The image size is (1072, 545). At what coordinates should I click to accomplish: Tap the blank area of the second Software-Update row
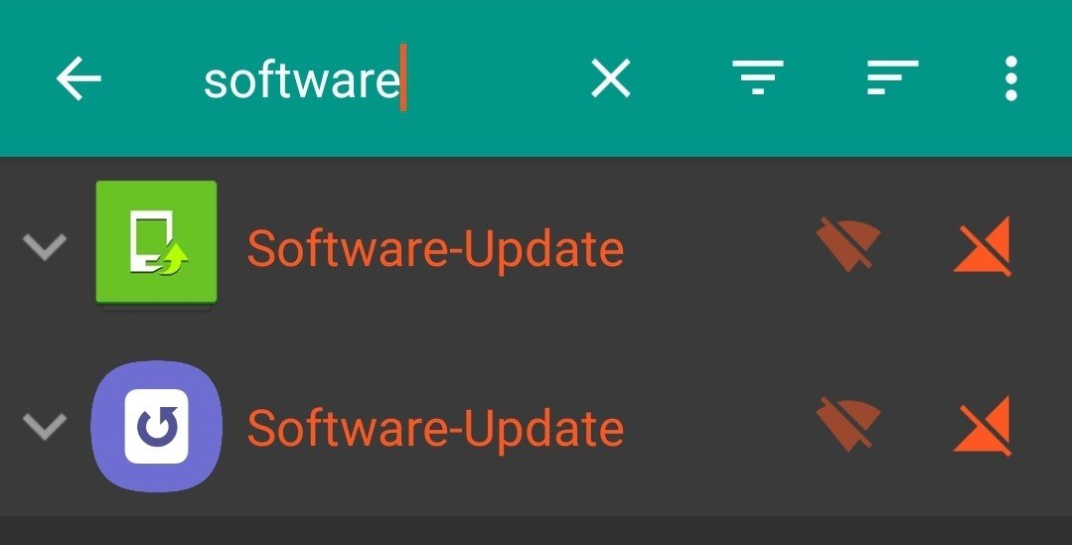pos(718,427)
